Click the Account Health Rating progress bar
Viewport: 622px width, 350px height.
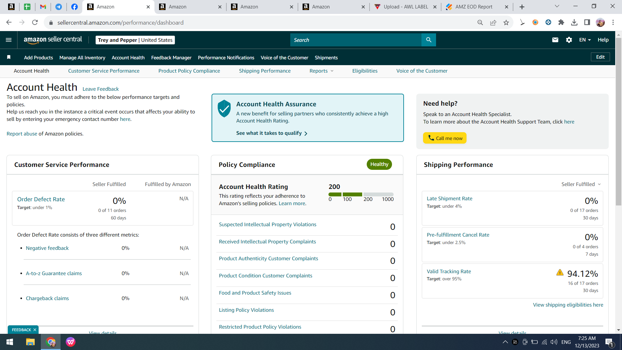[361, 194]
